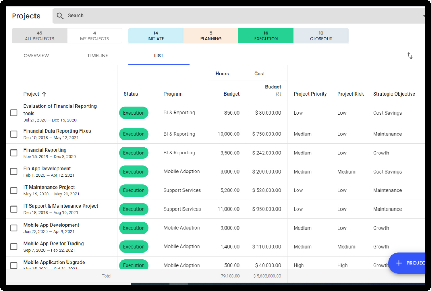The width and height of the screenshot is (431, 291).
Task: Select the IT Maintenance Project checkbox
Action: 14,190
